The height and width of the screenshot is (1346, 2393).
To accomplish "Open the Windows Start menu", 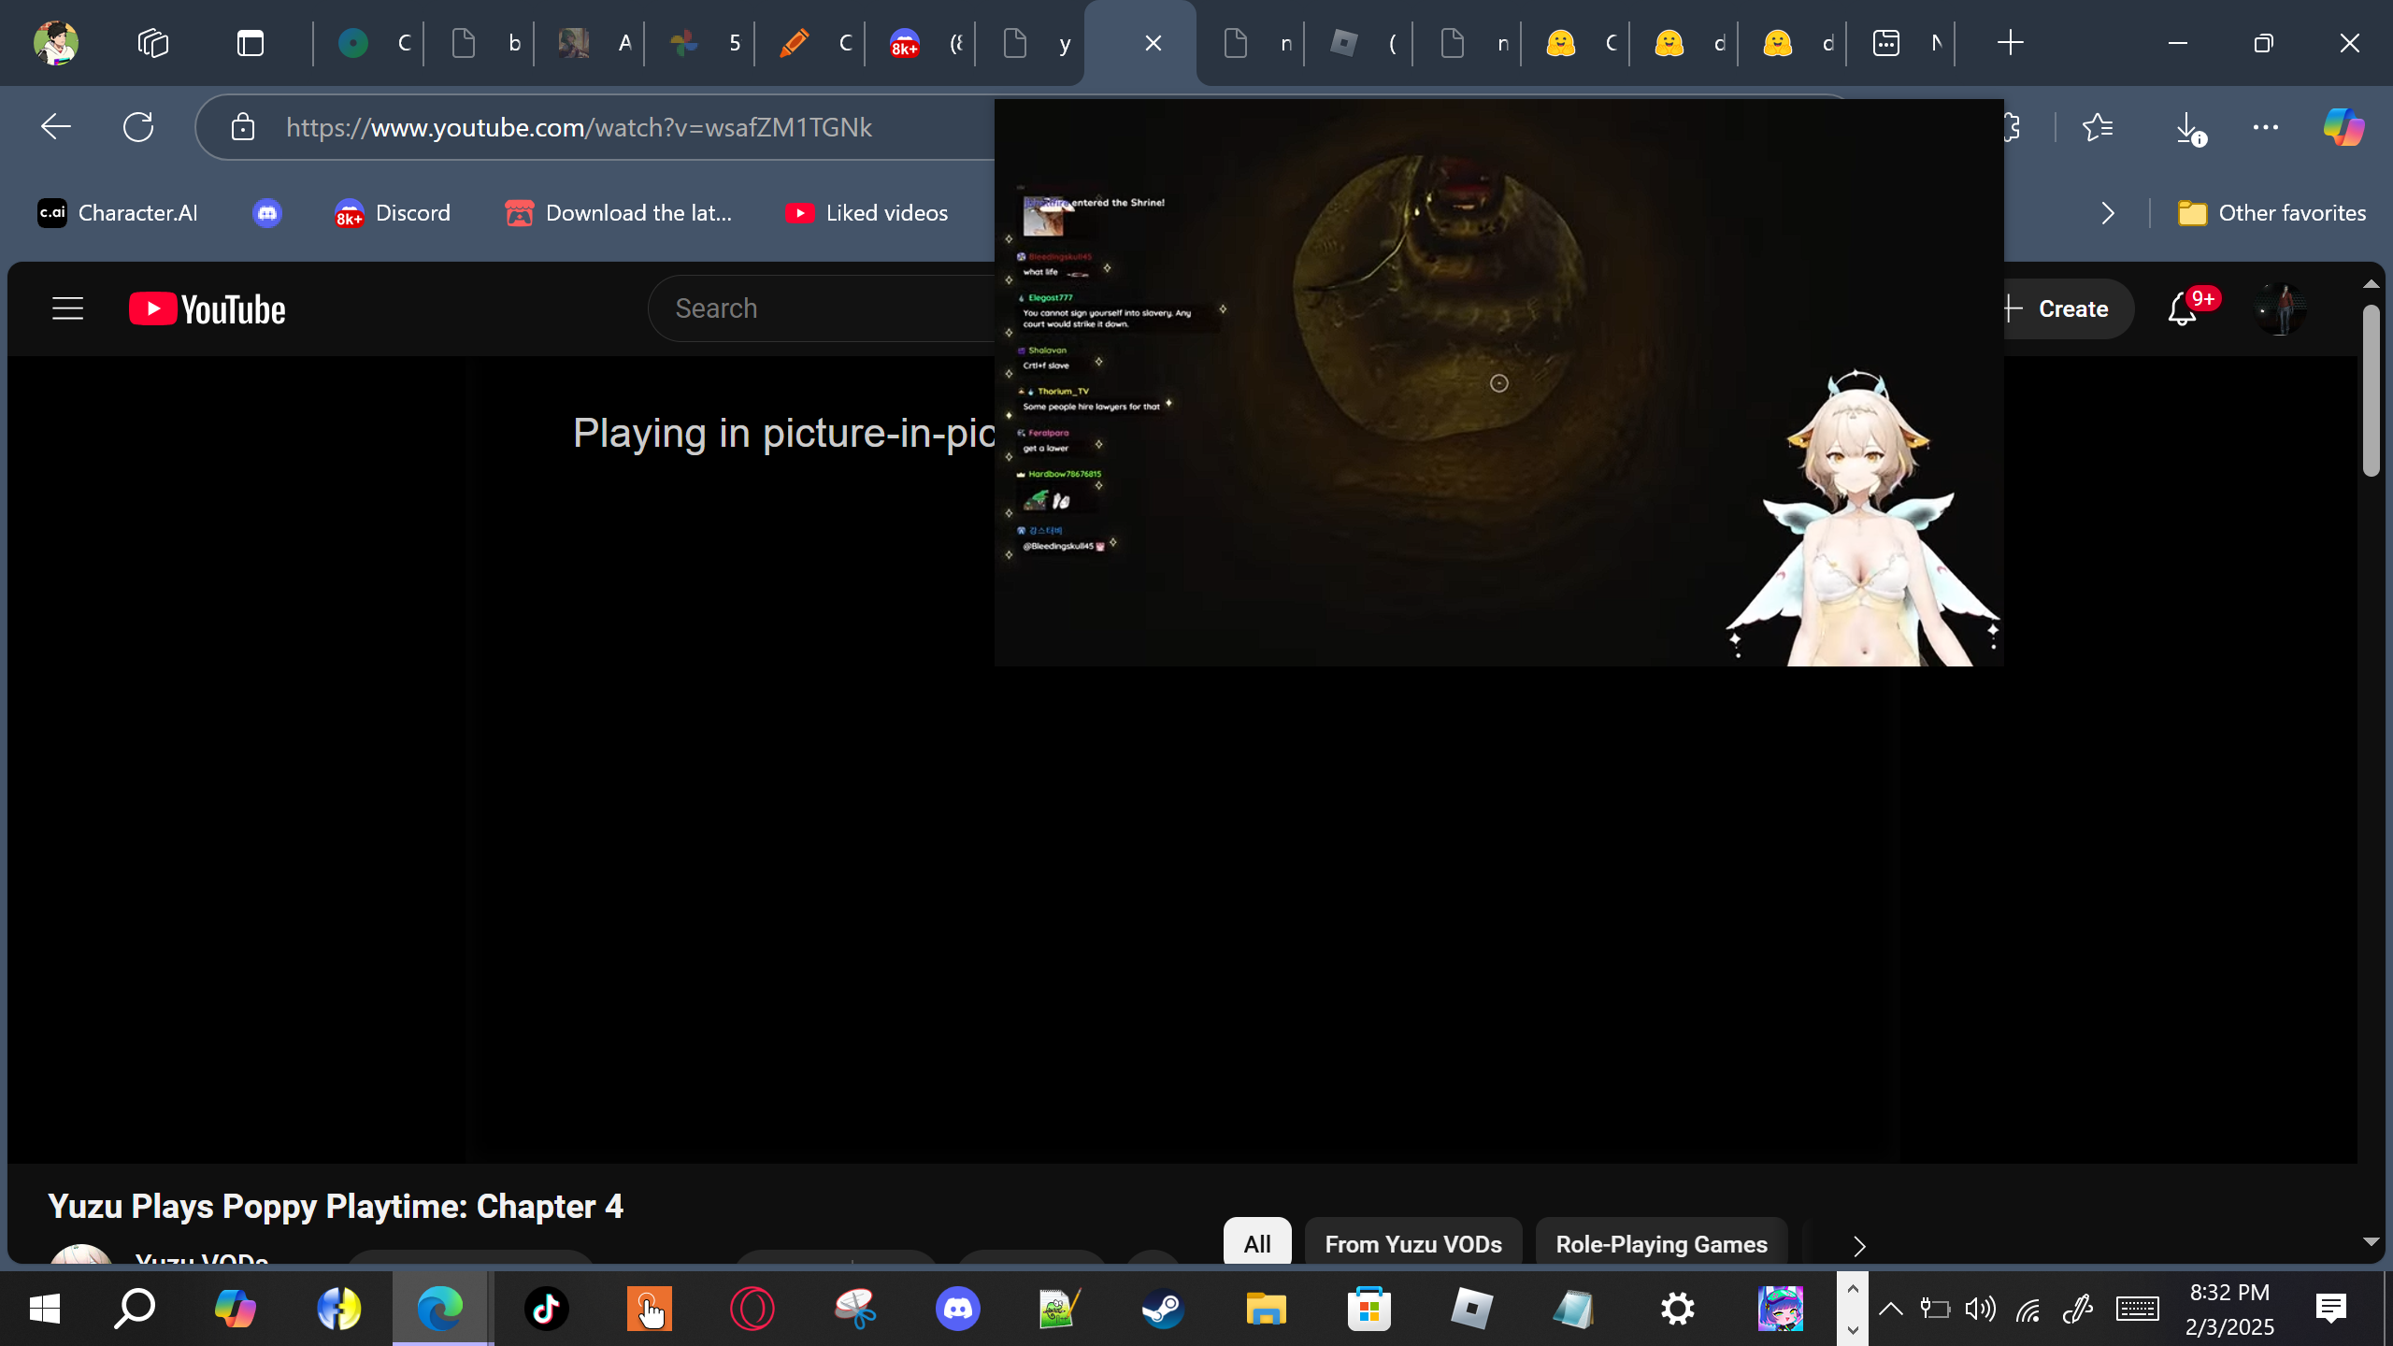I will pos(45,1309).
